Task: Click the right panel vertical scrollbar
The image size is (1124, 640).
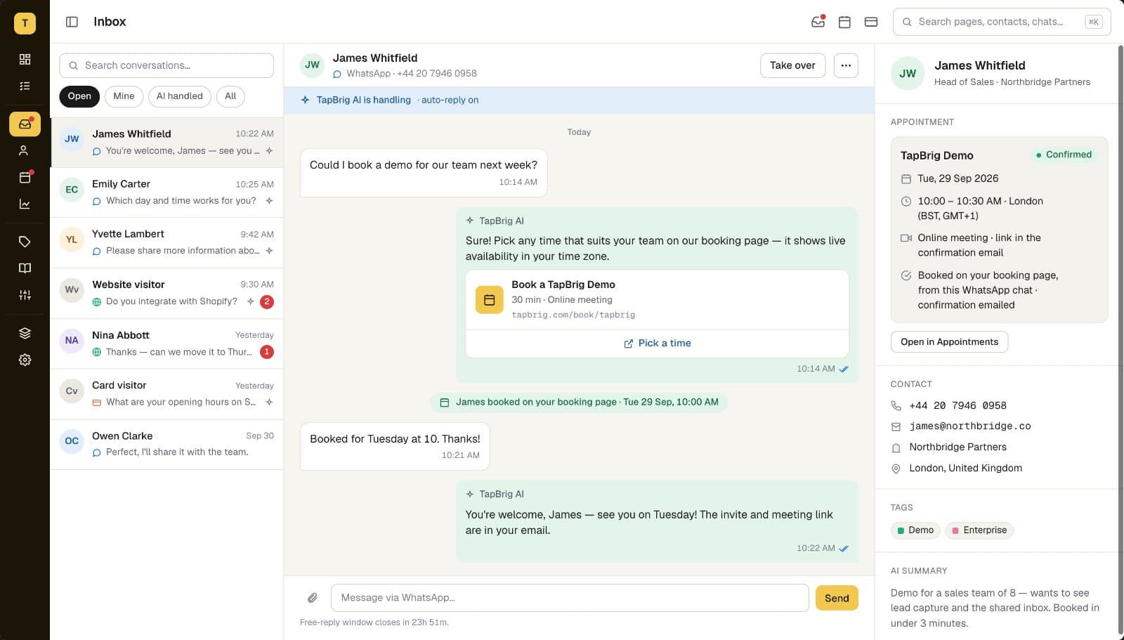Action: click(1120, 340)
